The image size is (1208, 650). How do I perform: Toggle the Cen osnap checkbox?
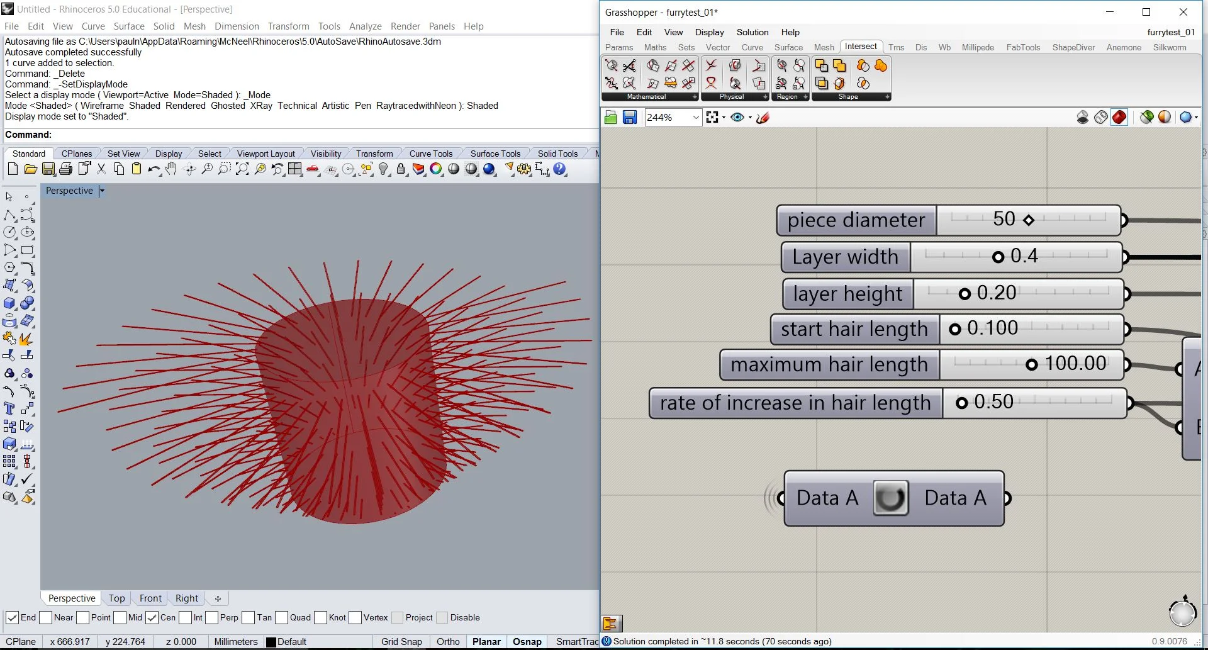(152, 618)
